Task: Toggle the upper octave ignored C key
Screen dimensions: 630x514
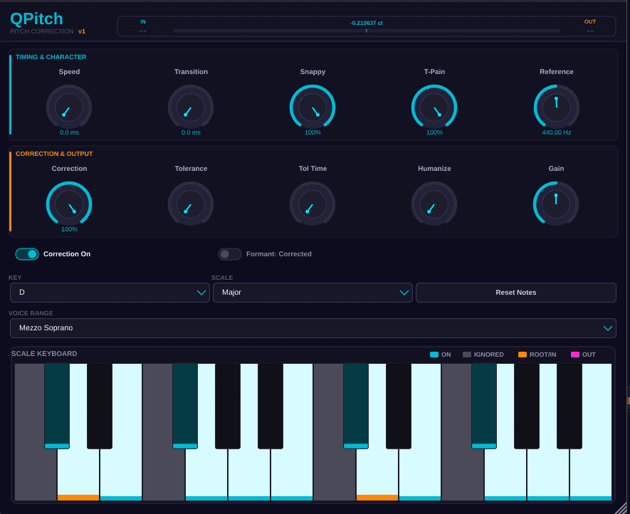Action: point(335,474)
